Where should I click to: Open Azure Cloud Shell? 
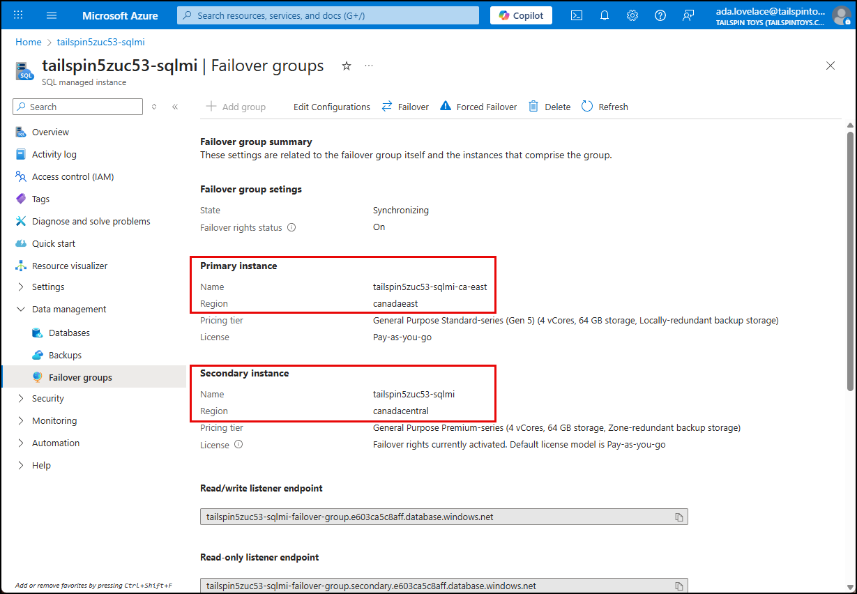[x=576, y=15]
